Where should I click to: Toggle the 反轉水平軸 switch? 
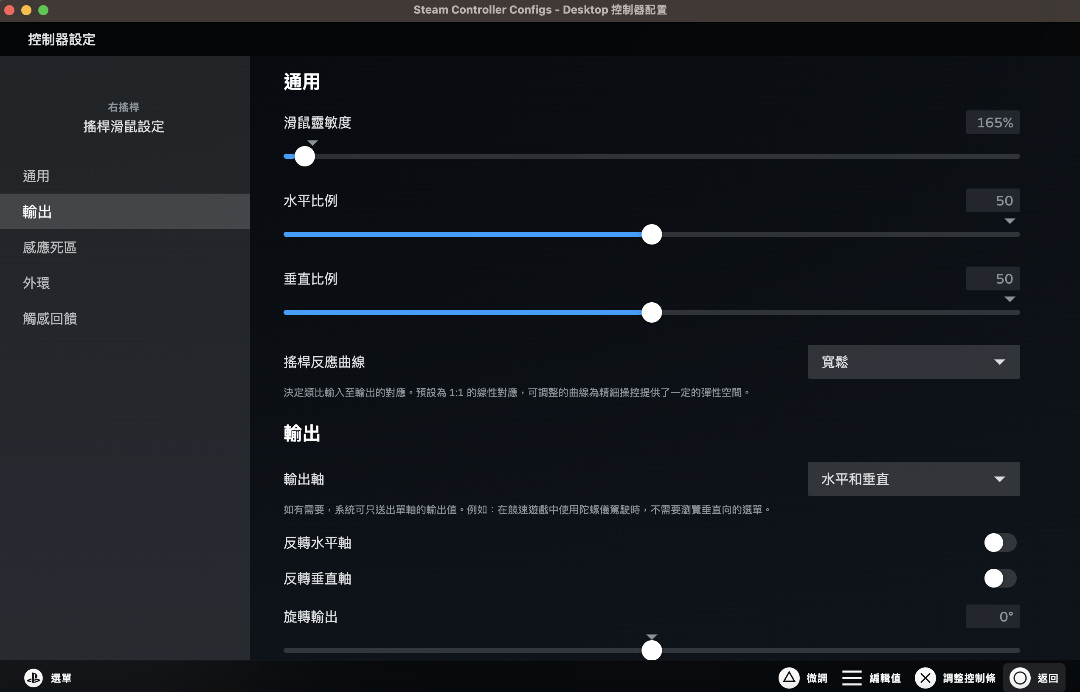click(x=1000, y=543)
